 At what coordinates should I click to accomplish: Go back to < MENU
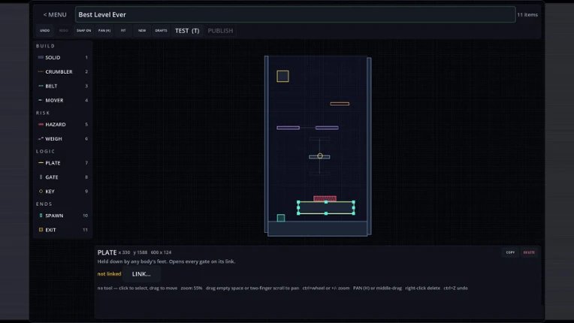click(x=55, y=14)
